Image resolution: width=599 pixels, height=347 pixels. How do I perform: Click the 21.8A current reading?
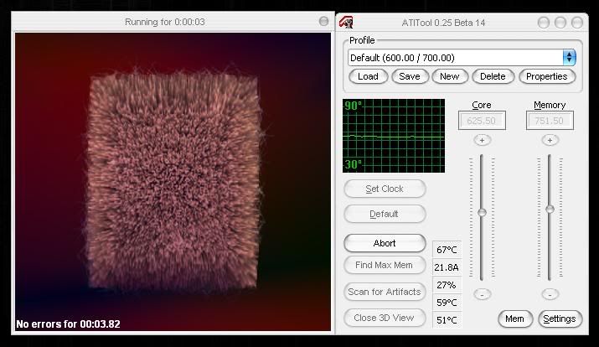(447, 267)
